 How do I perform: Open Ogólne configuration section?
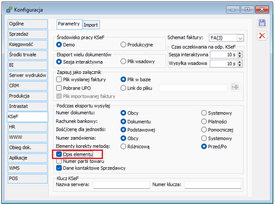coord(27,24)
